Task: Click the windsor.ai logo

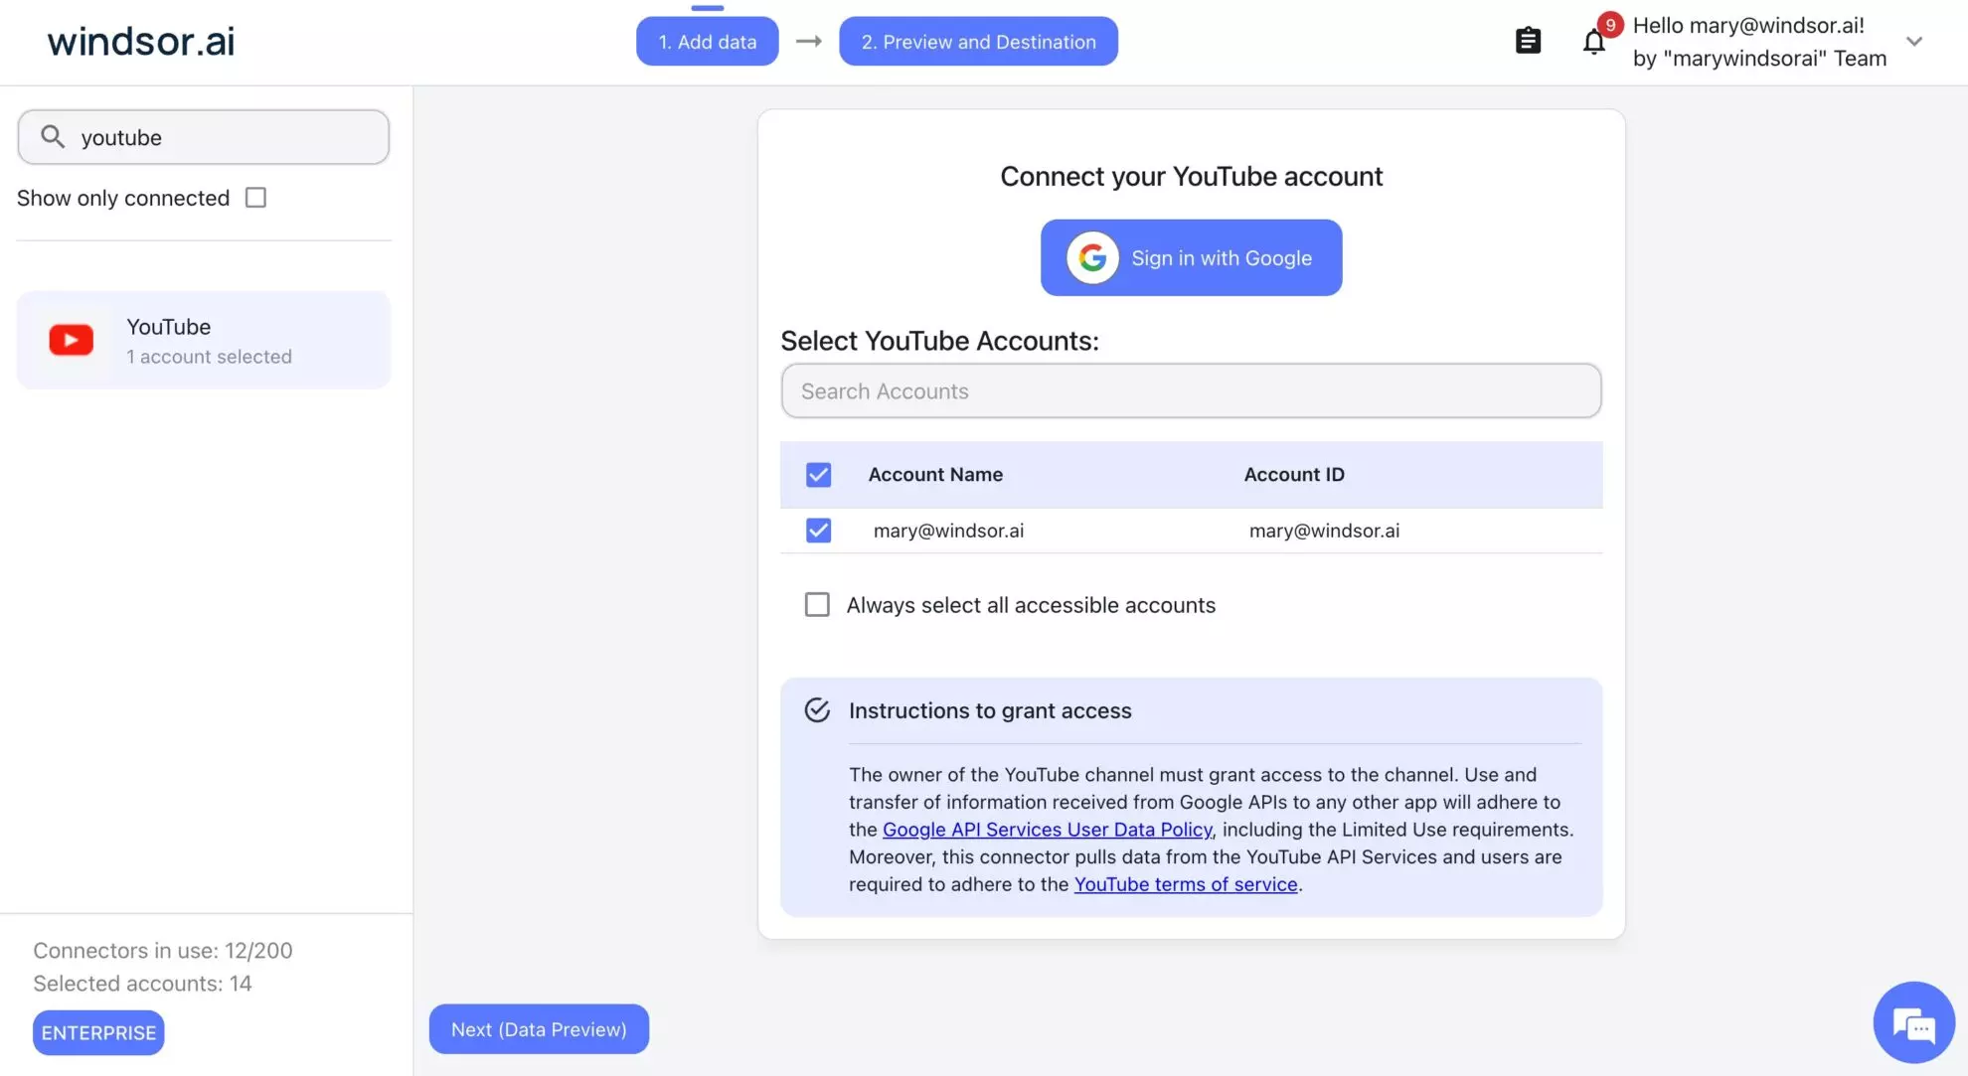Action: (141, 41)
